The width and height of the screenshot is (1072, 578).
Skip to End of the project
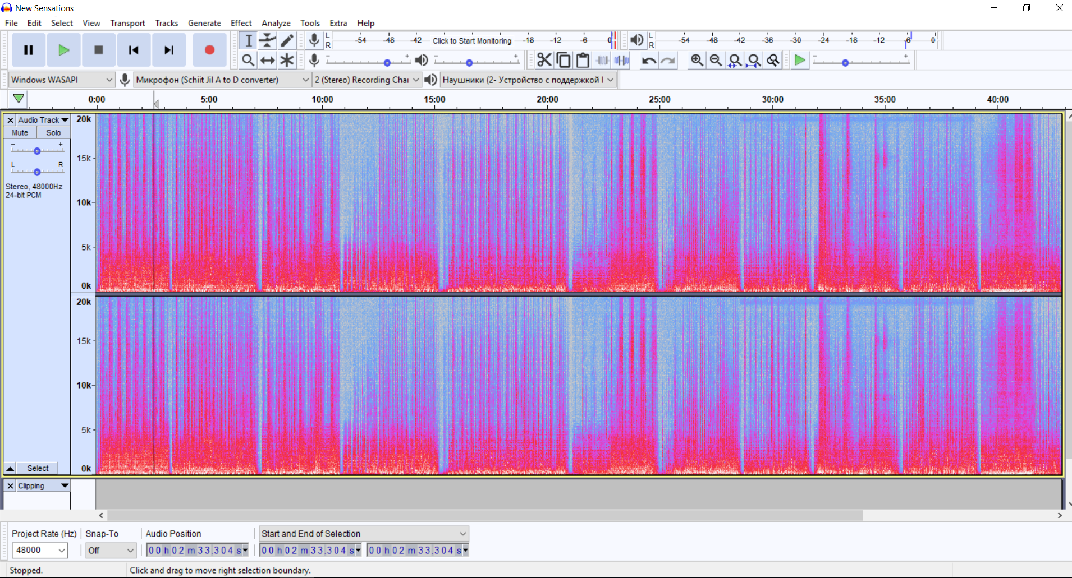[x=168, y=50]
